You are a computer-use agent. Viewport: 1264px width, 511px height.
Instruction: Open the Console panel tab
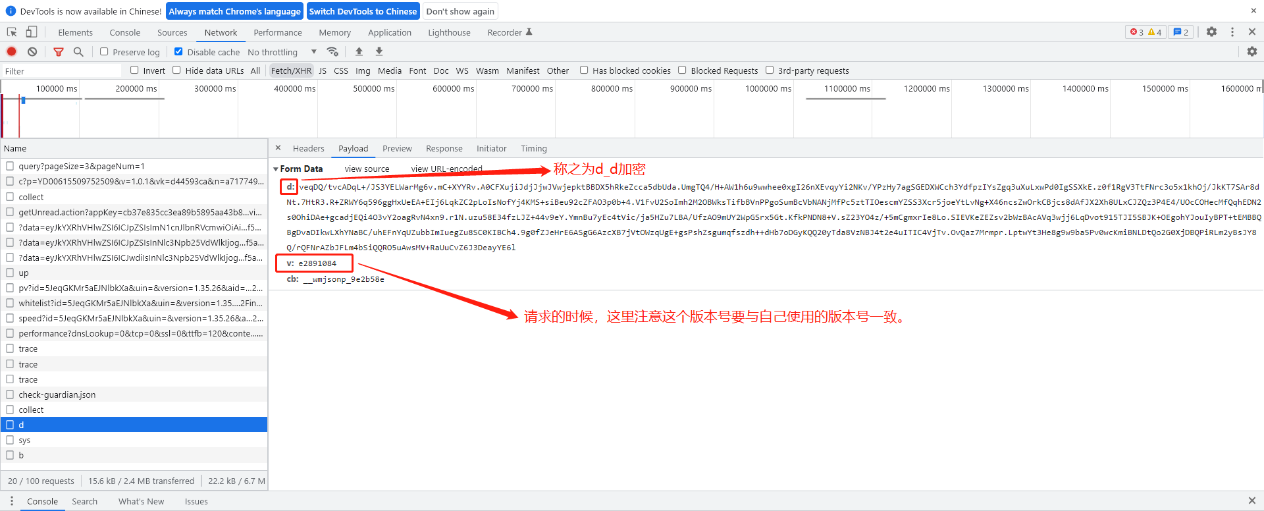(124, 32)
